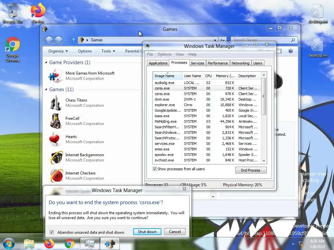Click the search magnifier in Games window
Screen dimensions: 334x250
293,40
